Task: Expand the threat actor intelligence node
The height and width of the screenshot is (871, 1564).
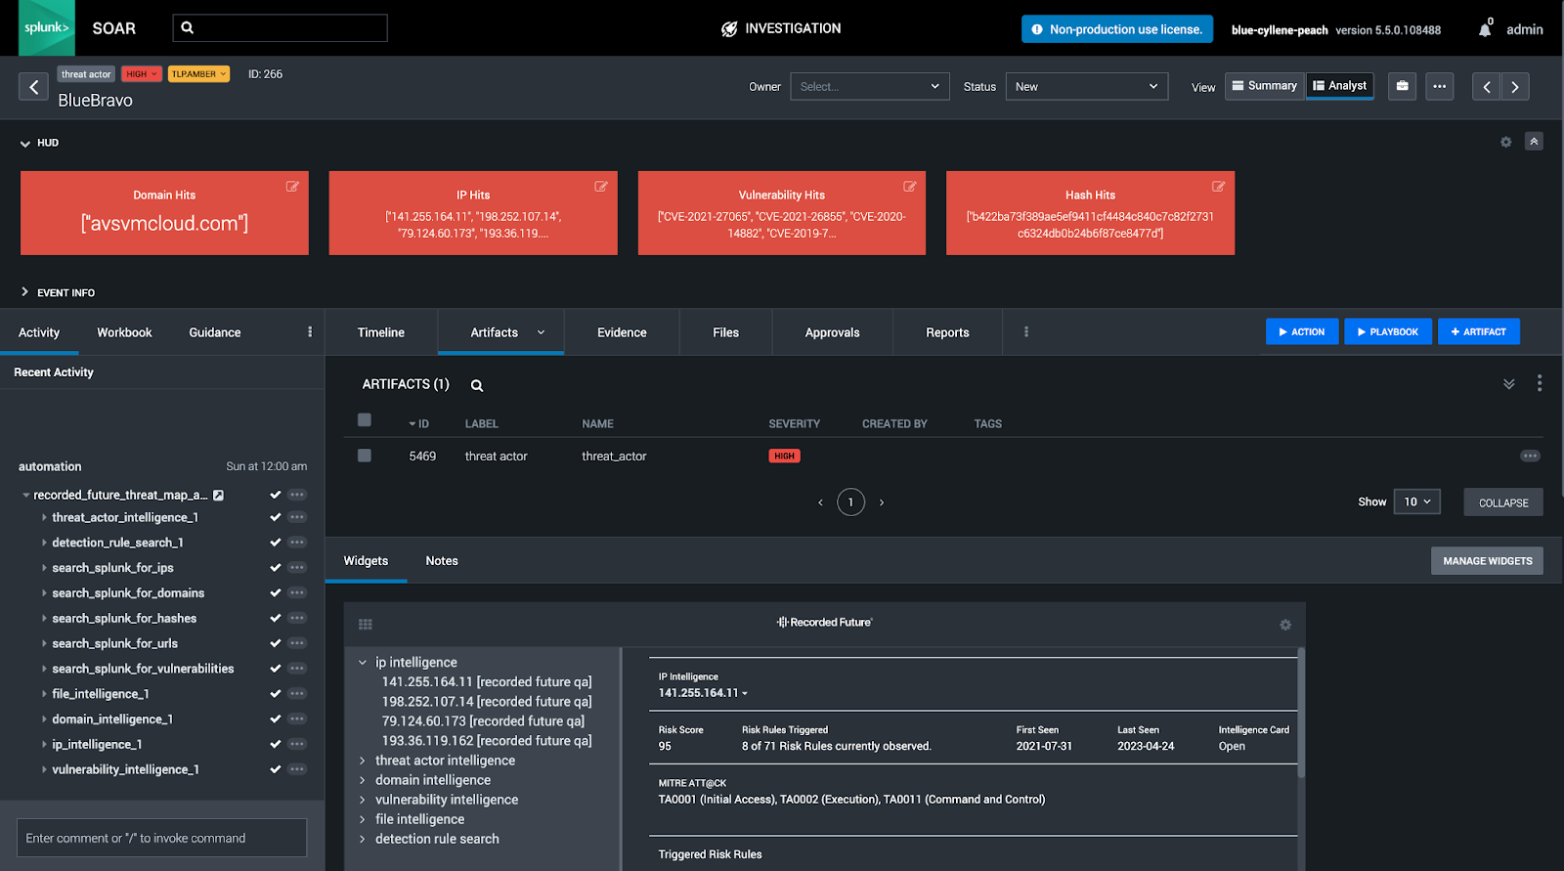Action: (363, 761)
